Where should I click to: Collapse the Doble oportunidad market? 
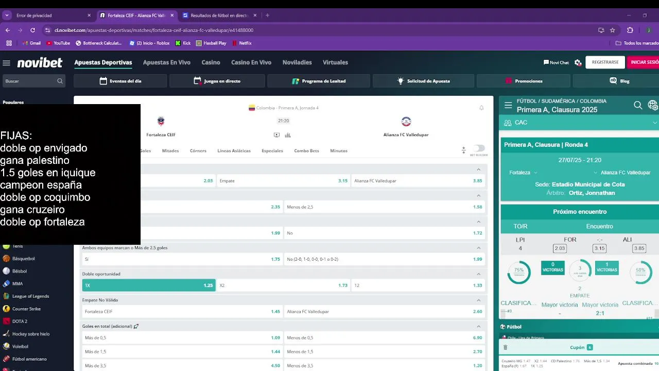point(478,274)
